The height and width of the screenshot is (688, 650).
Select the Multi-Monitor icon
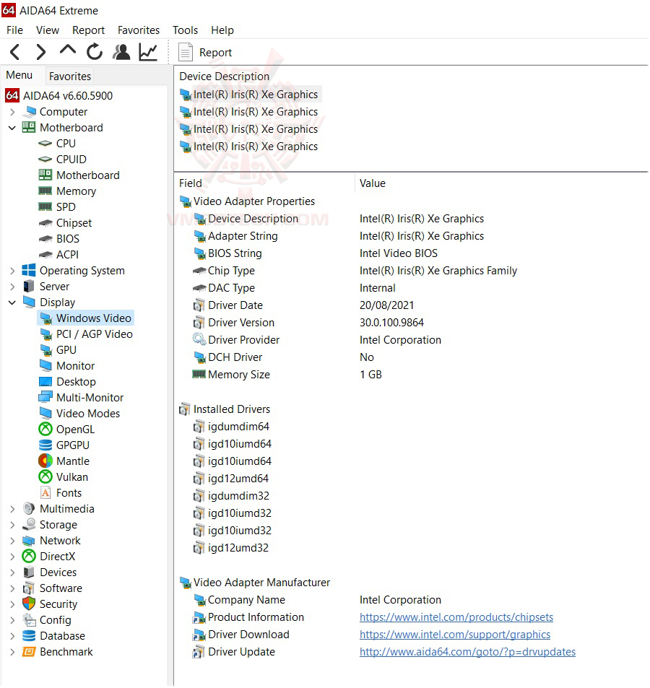click(45, 398)
